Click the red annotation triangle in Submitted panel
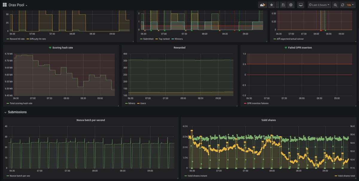The height and width of the screenshot is (181, 359). pyautogui.click(x=235, y=30)
